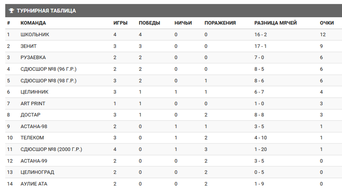
Task: Open the ТЕЛЕКОМ team row
Action: [x=174, y=138]
